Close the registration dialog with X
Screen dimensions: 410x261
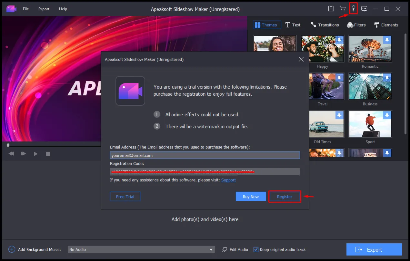coord(301,59)
